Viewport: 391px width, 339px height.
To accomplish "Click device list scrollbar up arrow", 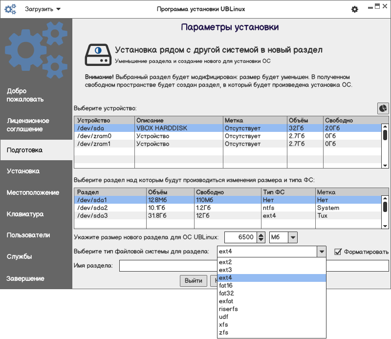I will [x=385, y=127].
